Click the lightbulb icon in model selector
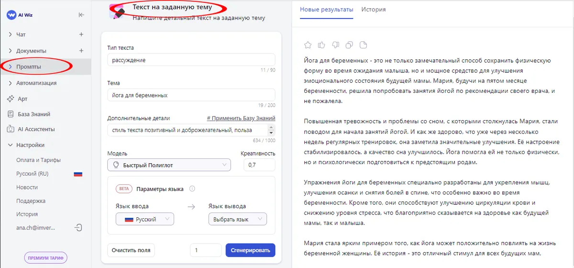 click(x=115, y=165)
